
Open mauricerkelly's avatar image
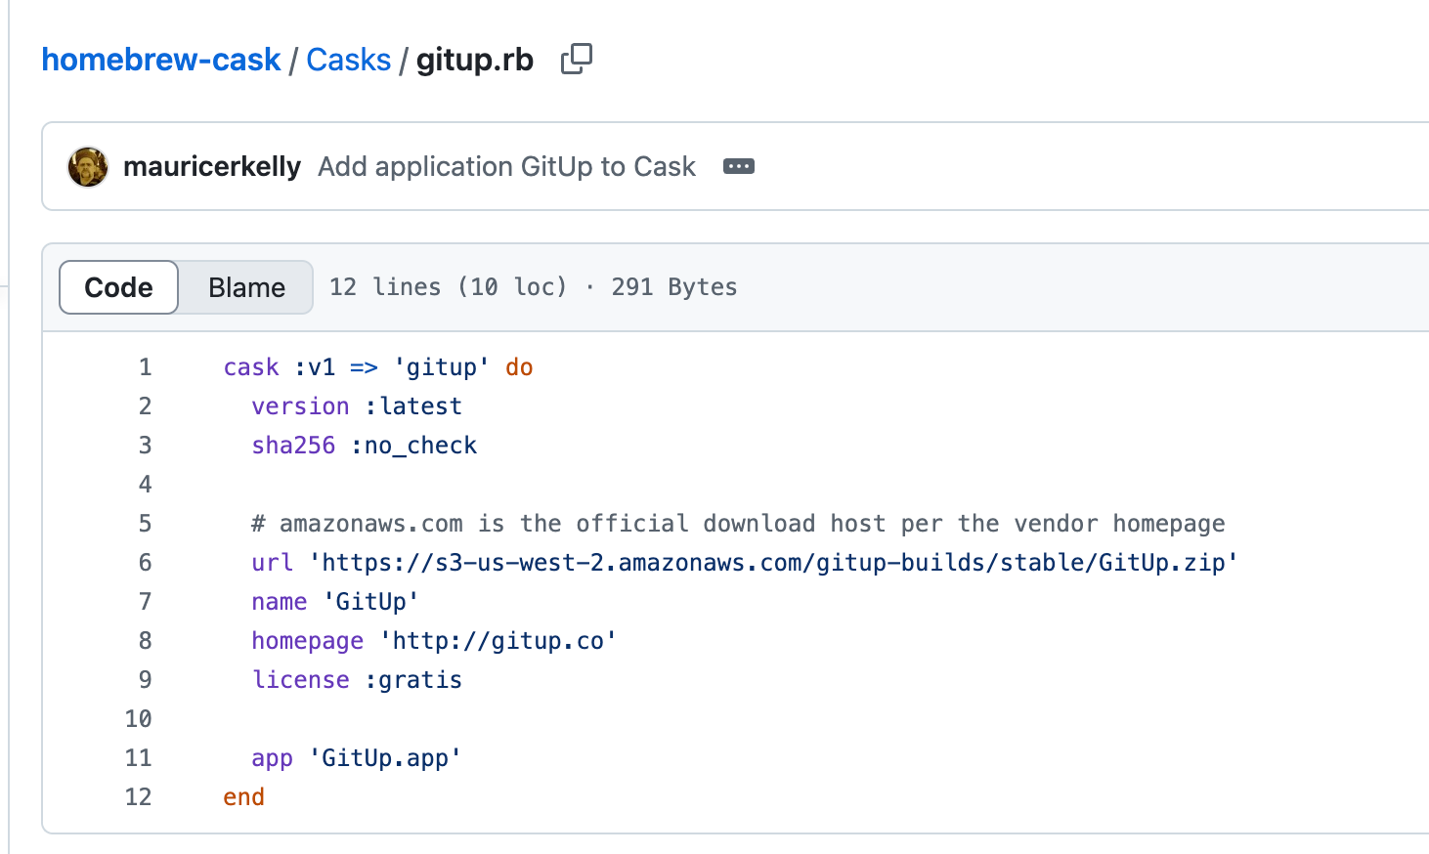[x=88, y=167]
